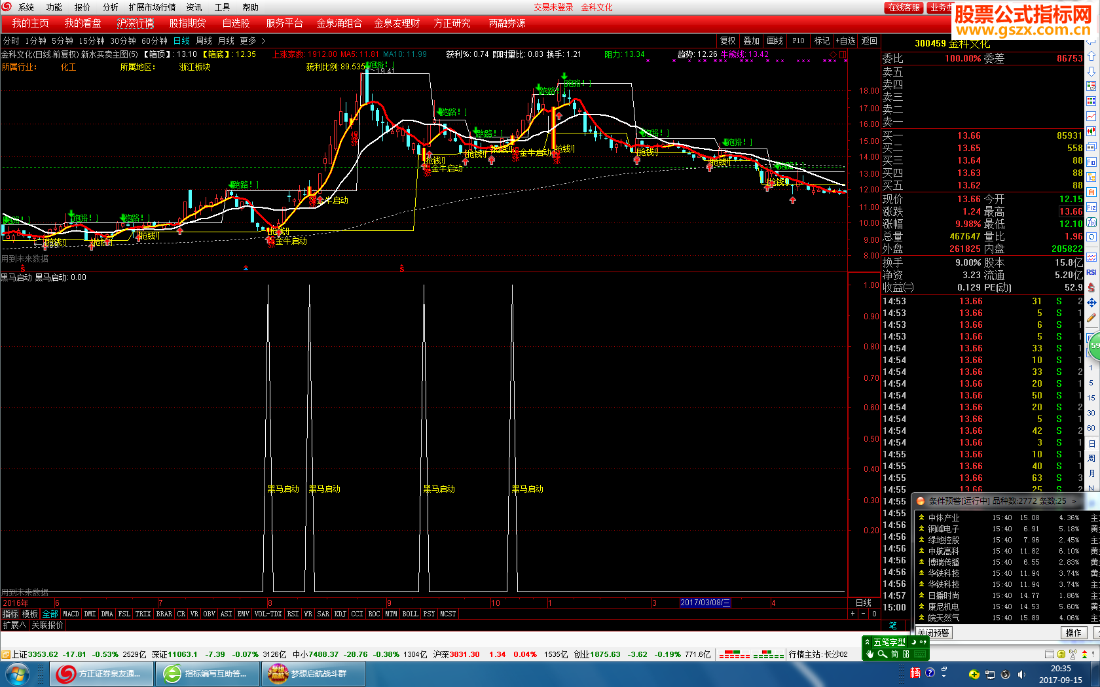This screenshot has width=1100, height=687.
Task: Click the 复权 button
Action: tap(728, 41)
